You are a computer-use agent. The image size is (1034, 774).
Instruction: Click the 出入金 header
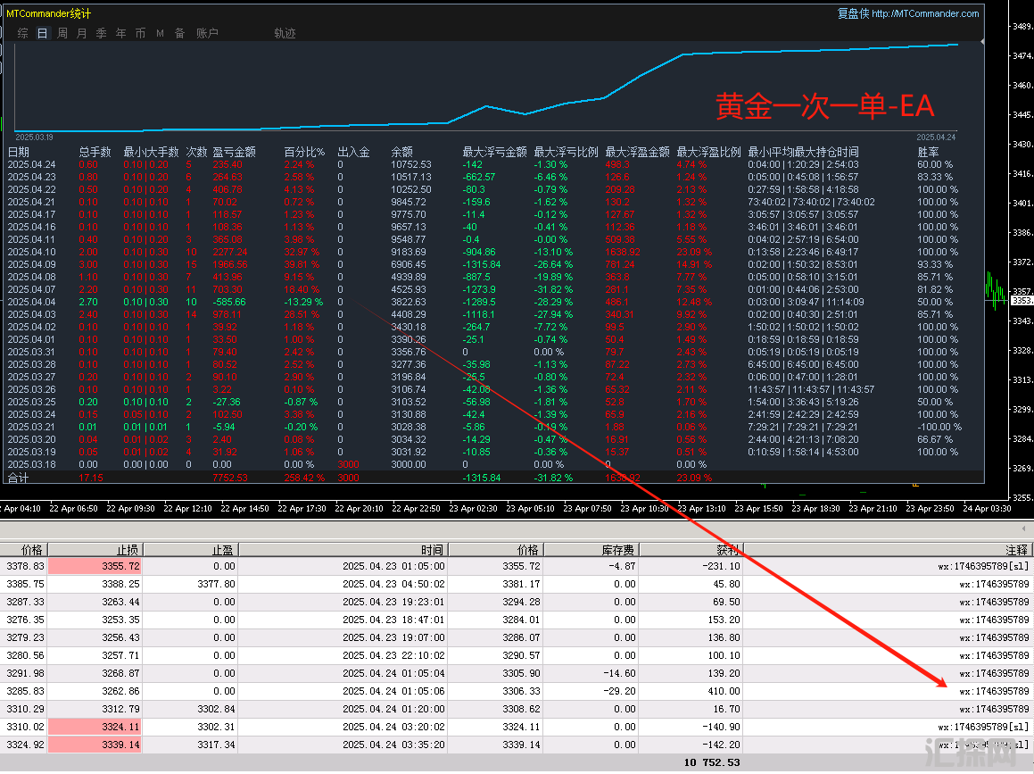[353, 152]
